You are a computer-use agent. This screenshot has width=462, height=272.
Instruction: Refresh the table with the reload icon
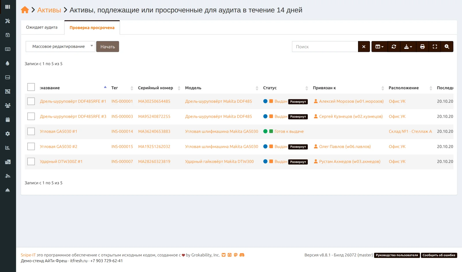click(394, 47)
